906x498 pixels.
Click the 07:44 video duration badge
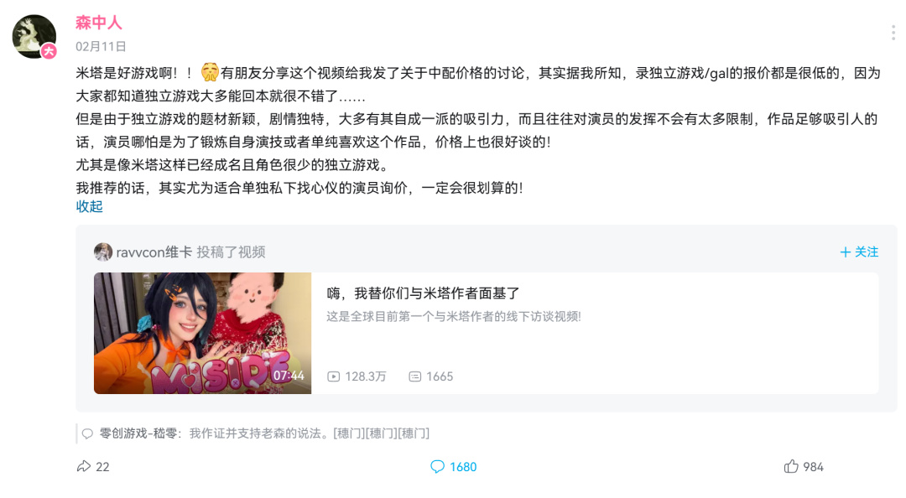point(289,376)
